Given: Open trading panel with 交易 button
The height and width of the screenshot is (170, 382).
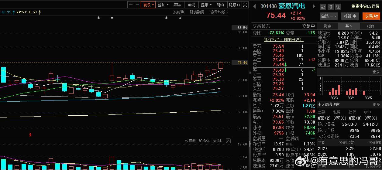Looking at the screenshot, I should click(372, 16).
